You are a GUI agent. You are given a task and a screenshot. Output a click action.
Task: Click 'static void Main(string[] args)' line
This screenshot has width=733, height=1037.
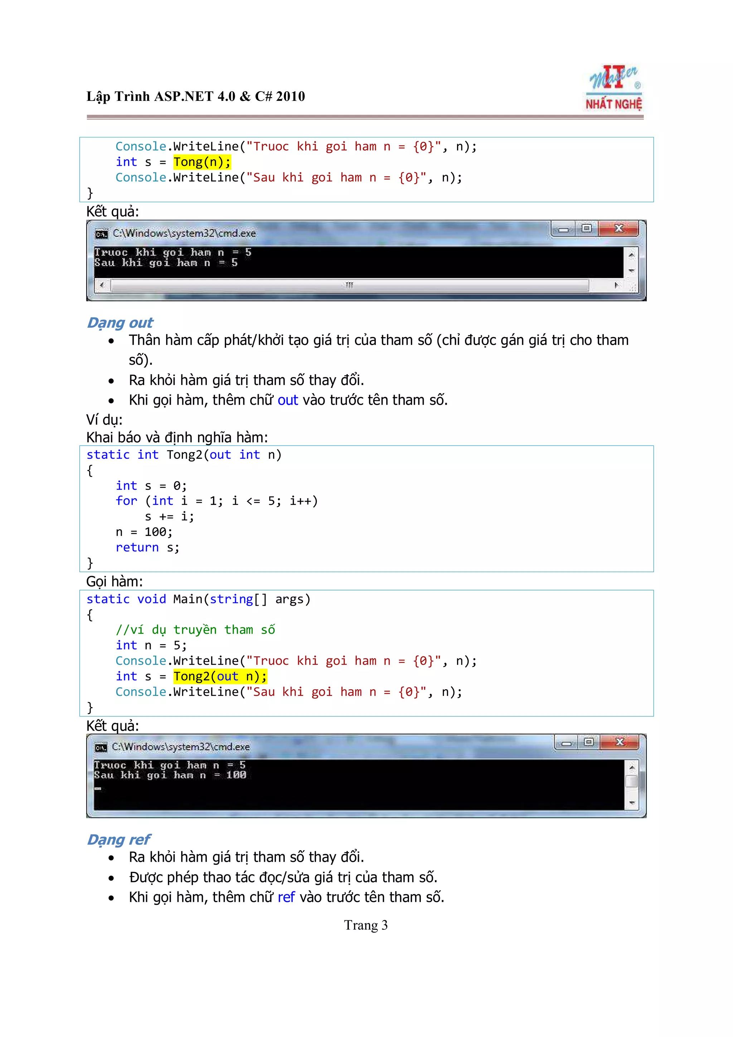point(198,599)
